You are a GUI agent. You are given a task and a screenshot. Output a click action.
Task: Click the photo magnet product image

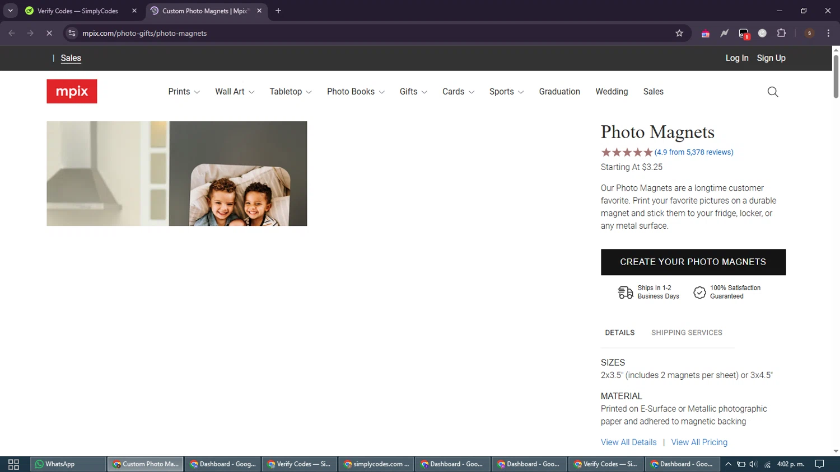(176, 173)
